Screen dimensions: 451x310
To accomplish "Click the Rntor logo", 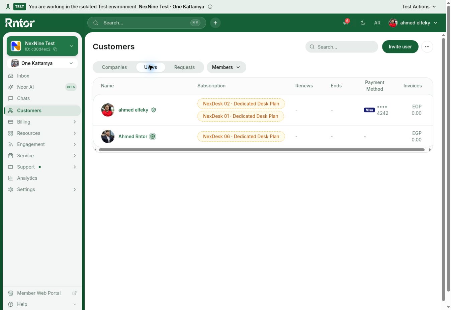I will click(20, 23).
